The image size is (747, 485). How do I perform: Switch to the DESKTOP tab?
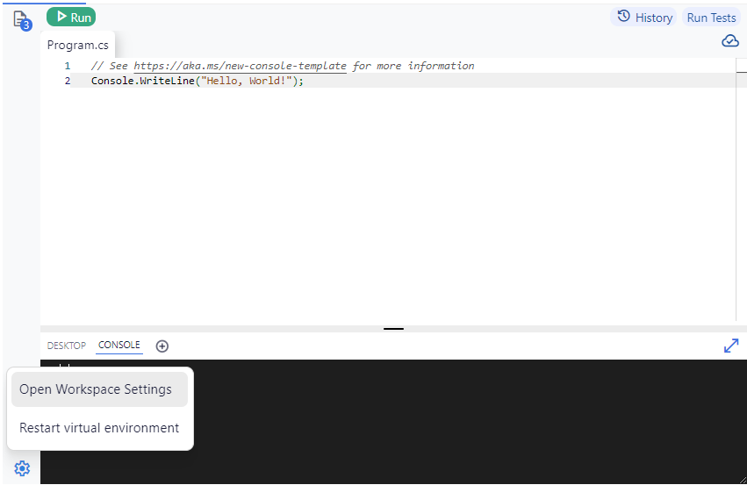click(66, 346)
